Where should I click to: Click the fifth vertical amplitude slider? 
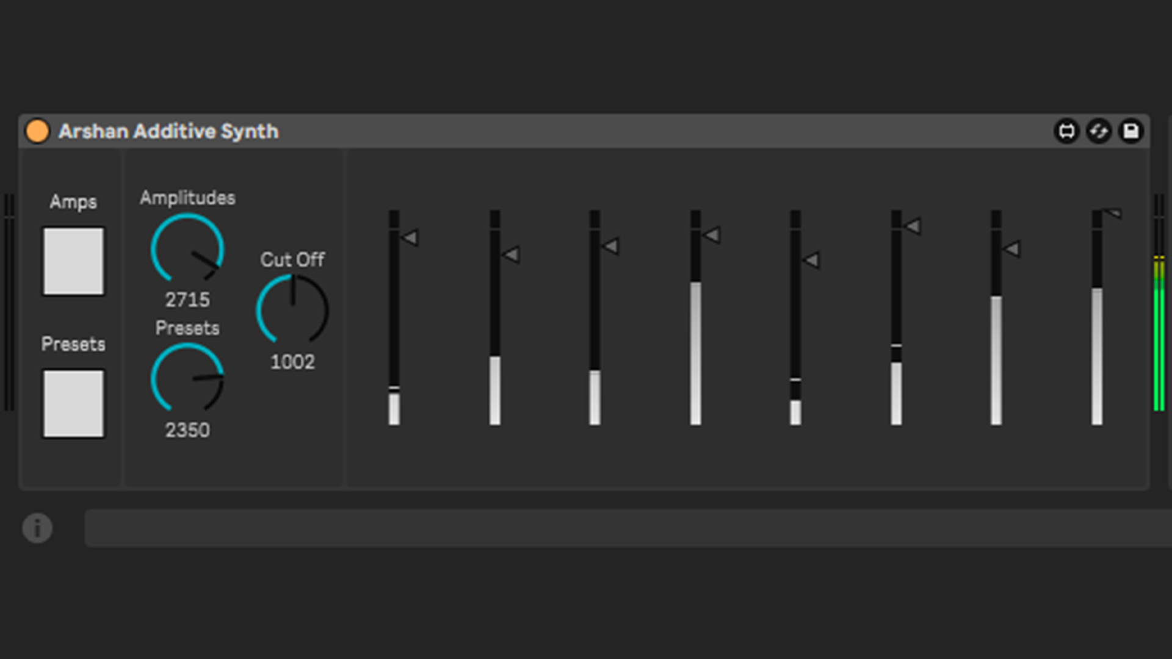pyautogui.click(x=795, y=317)
